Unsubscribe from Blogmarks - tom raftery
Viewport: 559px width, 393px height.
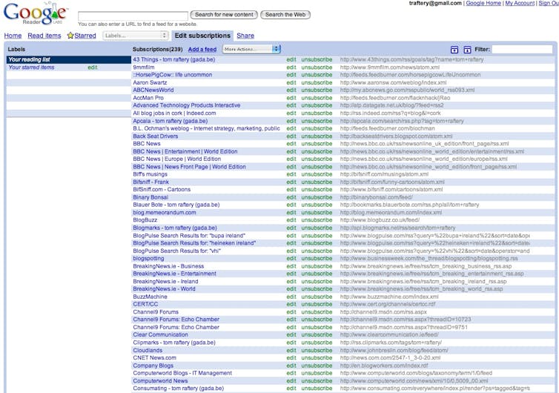[x=317, y=228]
